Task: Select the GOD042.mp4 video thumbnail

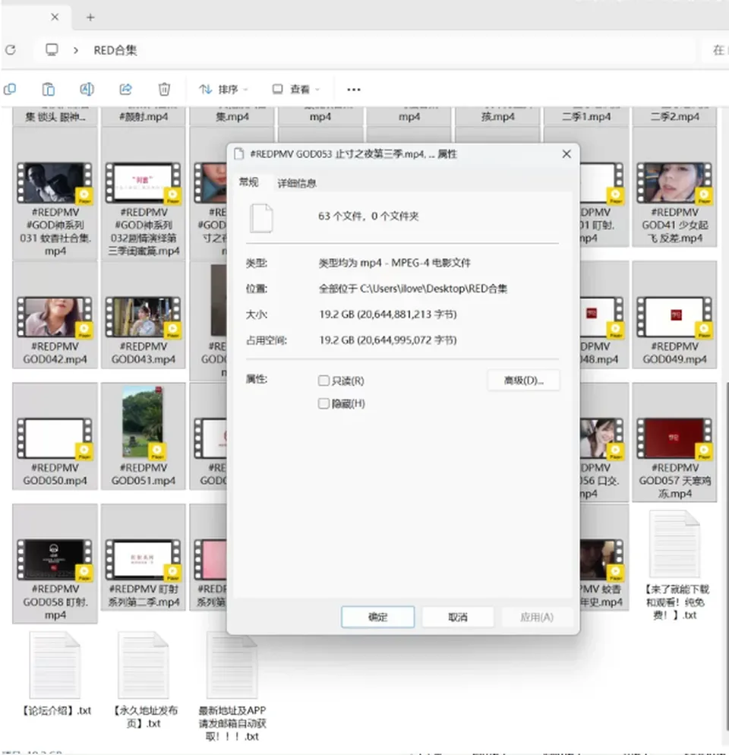Action: tap(55, 317)
